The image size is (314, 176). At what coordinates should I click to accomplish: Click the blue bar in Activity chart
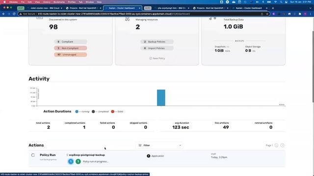[161, 98]
